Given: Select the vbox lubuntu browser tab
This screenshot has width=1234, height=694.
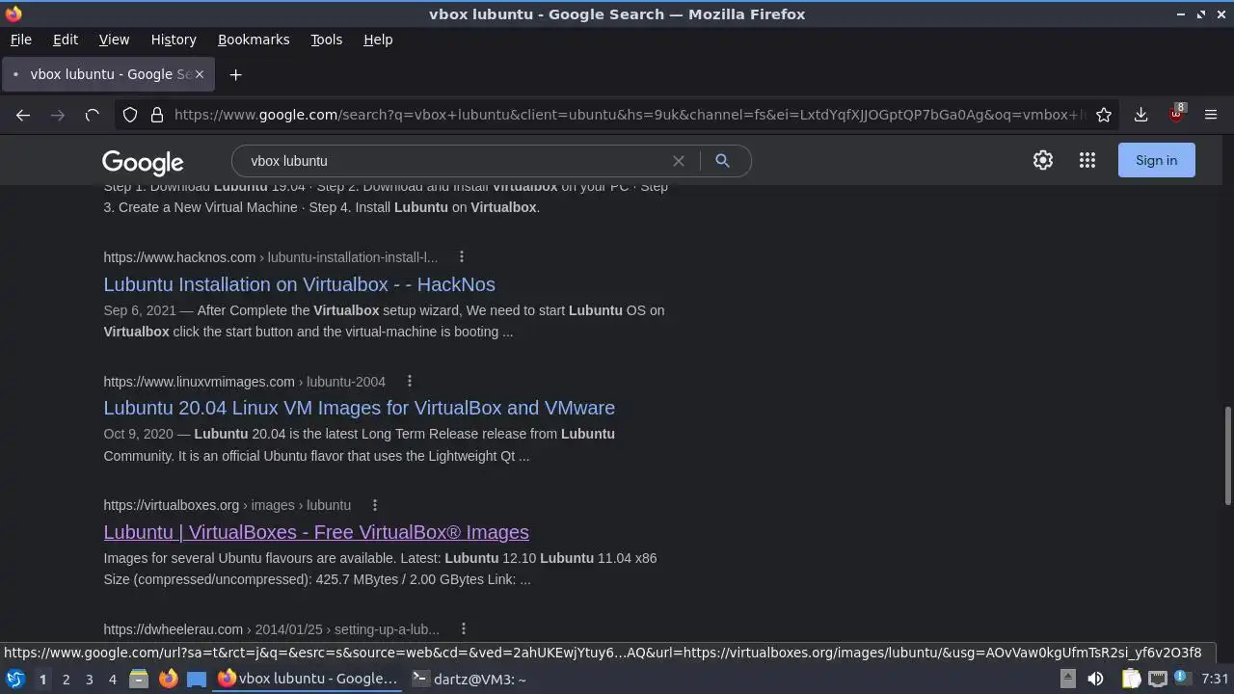Looking at the screenshot, I should 107,74.
